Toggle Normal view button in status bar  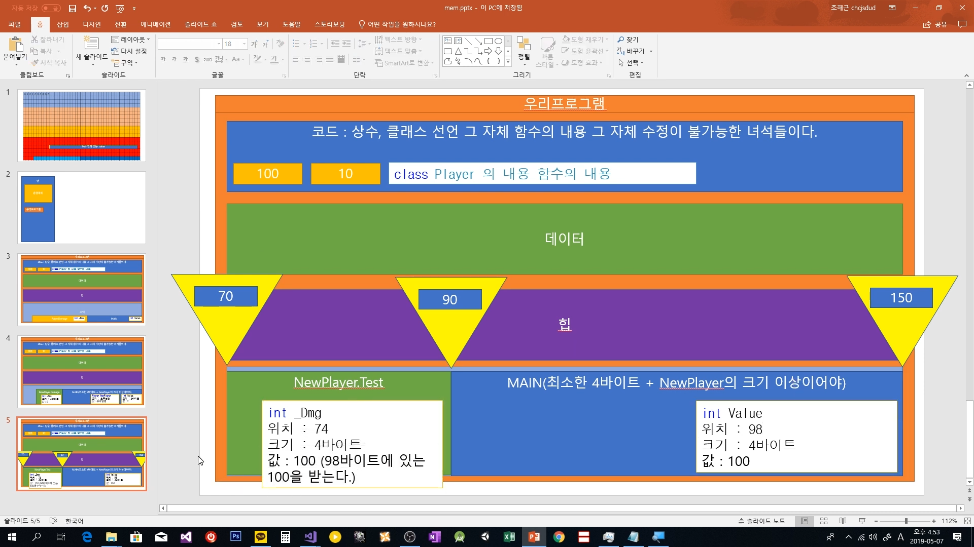coord(805,521)
